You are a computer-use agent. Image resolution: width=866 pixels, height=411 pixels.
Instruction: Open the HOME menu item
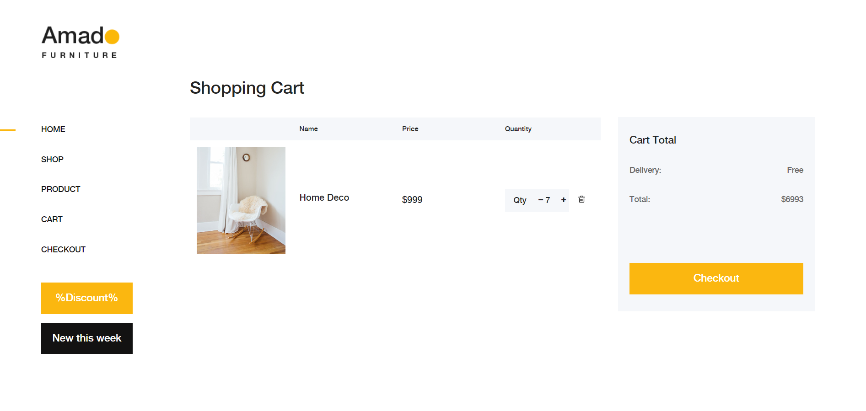coord(53,129)
